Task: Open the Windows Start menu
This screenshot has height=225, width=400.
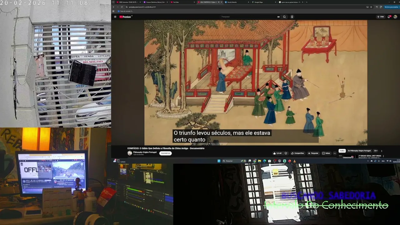Action: click(x=219, y=161)
